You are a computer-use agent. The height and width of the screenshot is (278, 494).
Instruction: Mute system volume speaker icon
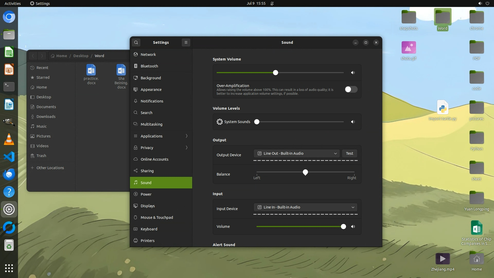coord(353,73)
